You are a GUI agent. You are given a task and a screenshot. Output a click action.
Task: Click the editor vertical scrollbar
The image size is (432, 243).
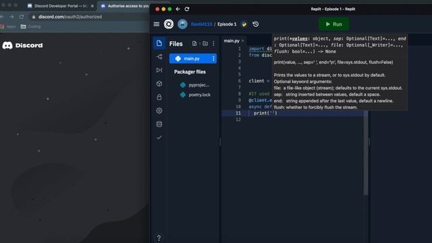pyautogui.click(x=366, y=153)
